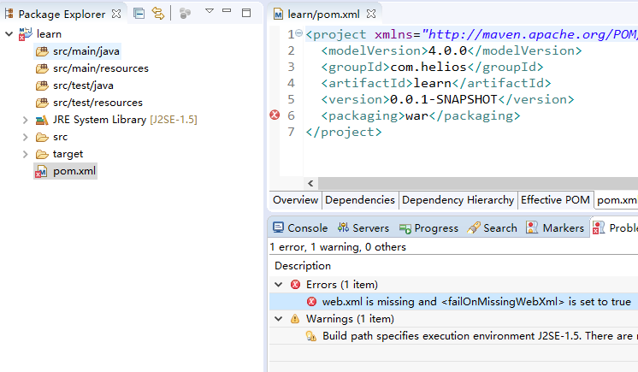Expand the src folder
This screenshot has width=638, height=372.
point(25,137)
